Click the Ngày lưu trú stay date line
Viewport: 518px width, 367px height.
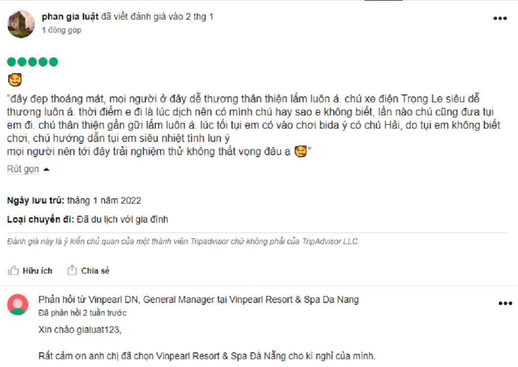click(x=74, y=201)
